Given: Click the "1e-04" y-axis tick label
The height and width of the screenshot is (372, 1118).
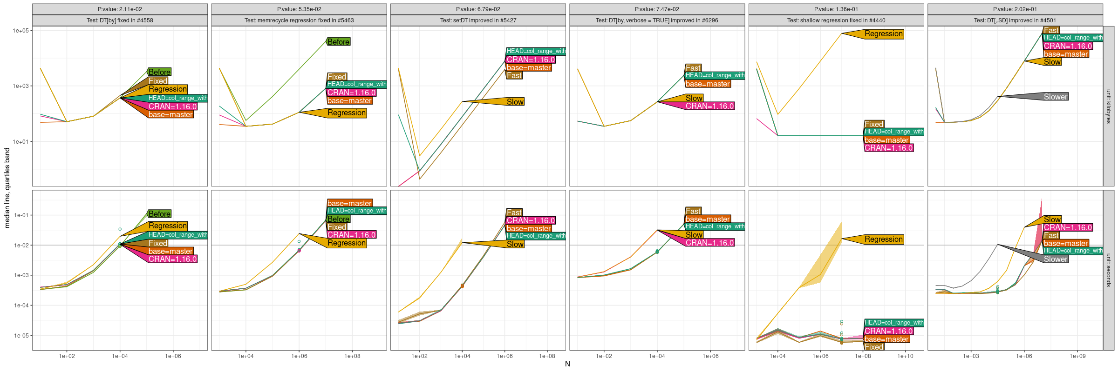Looking at the screenshot, I should coord(21,306).
